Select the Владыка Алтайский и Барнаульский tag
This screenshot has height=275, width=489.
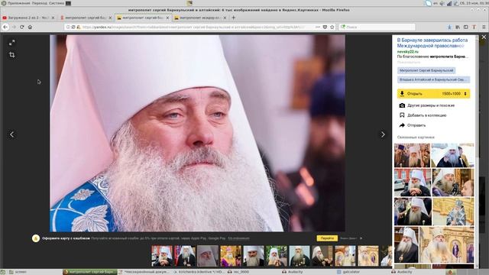click(433, 79)
